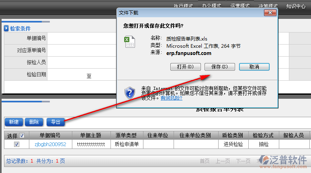This screenshot has height=173, width=311.
Task: Open record link zjbgbh200952
Action: 50,144
